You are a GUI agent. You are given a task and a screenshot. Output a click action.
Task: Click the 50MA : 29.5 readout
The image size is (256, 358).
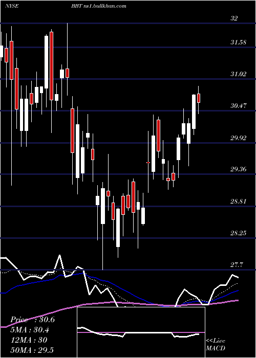pyautogui.click(x=32, y=350)
